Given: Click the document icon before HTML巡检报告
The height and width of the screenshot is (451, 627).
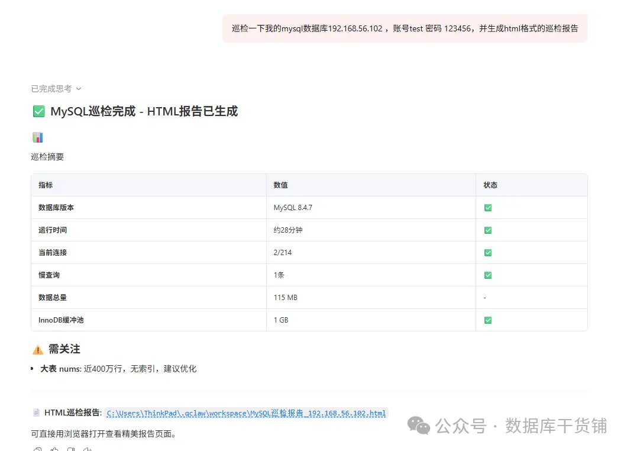Looking at the screenshot, I should 36,413.
